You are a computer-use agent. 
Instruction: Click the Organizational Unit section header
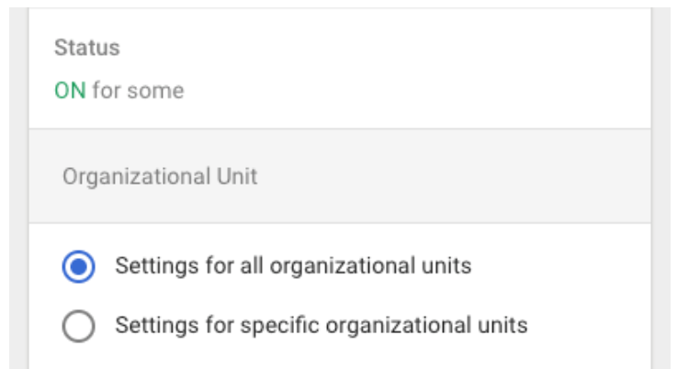click(160, 176)
